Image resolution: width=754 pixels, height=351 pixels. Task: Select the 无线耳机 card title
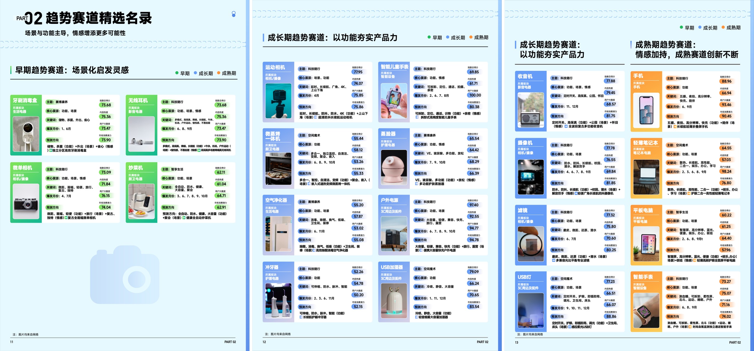pos(138,100)
